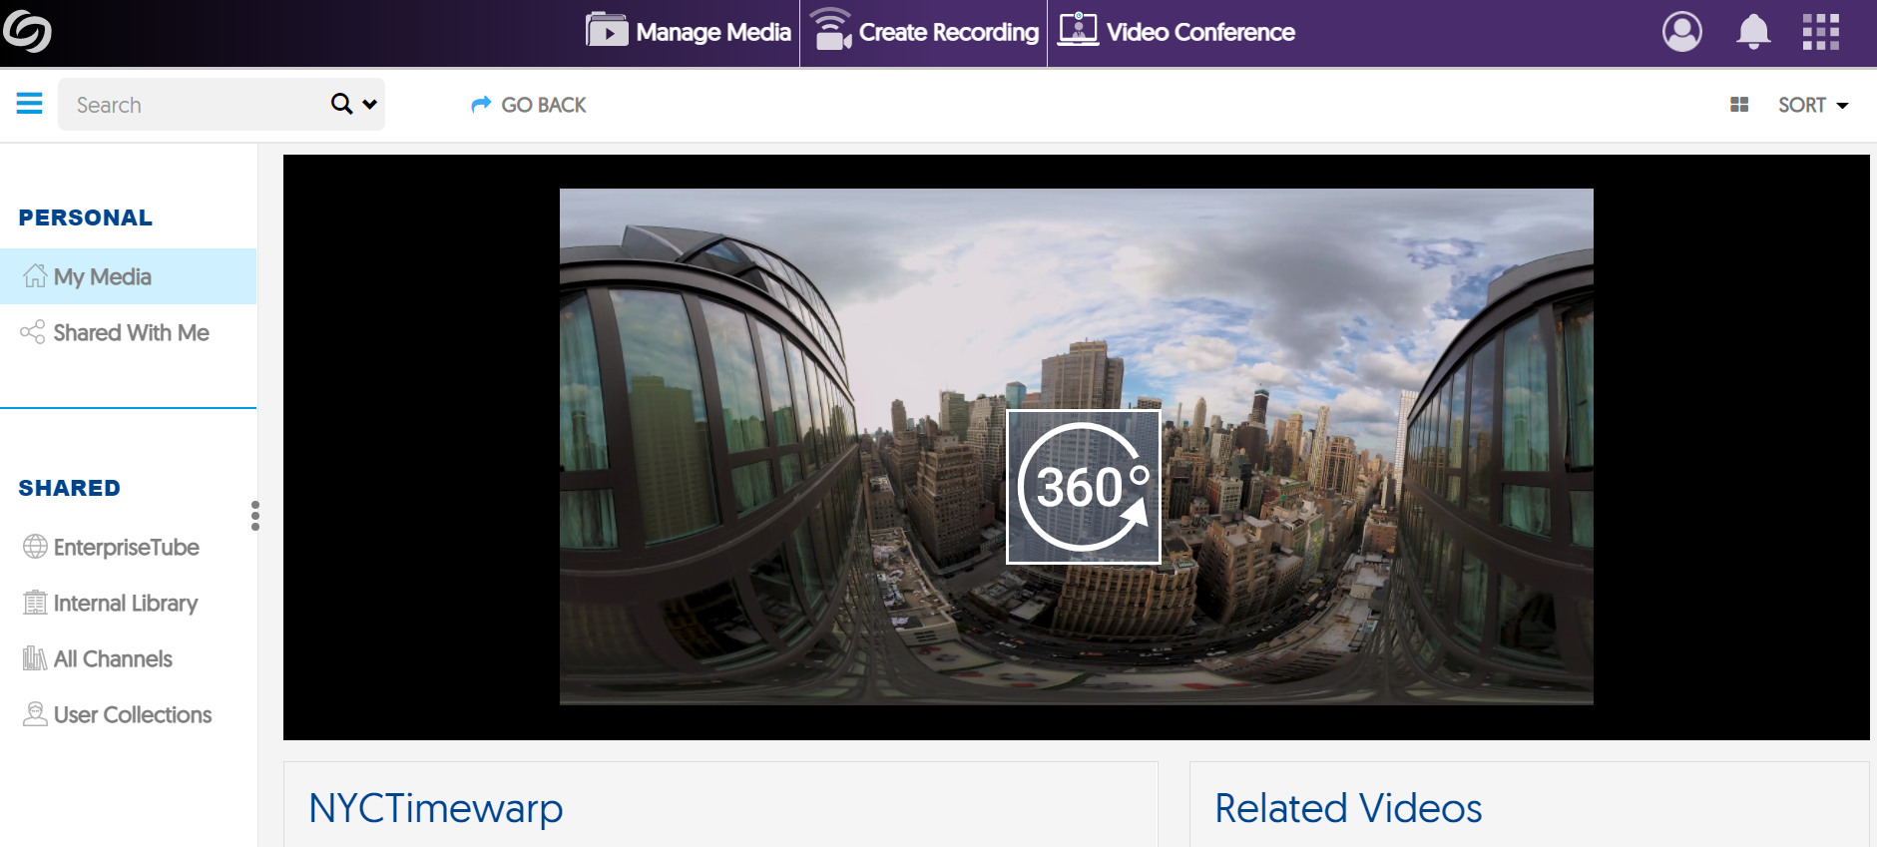Click the GO BACK link
The width and height of the screenshot is (1877, 847).
(x=529, y=105)
